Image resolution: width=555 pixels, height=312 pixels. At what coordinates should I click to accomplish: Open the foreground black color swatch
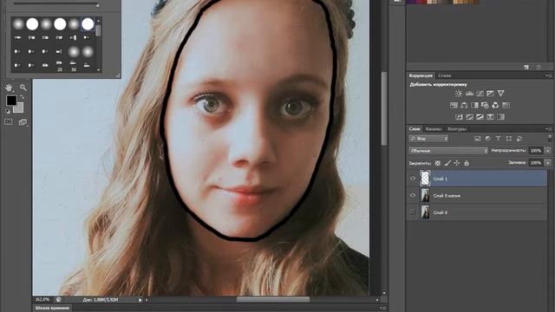[11, 101]
